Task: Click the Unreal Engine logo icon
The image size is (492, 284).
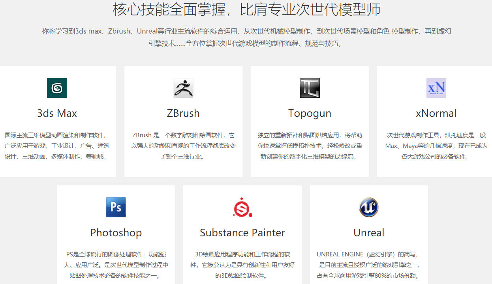Action: click(x=369, y=207)
